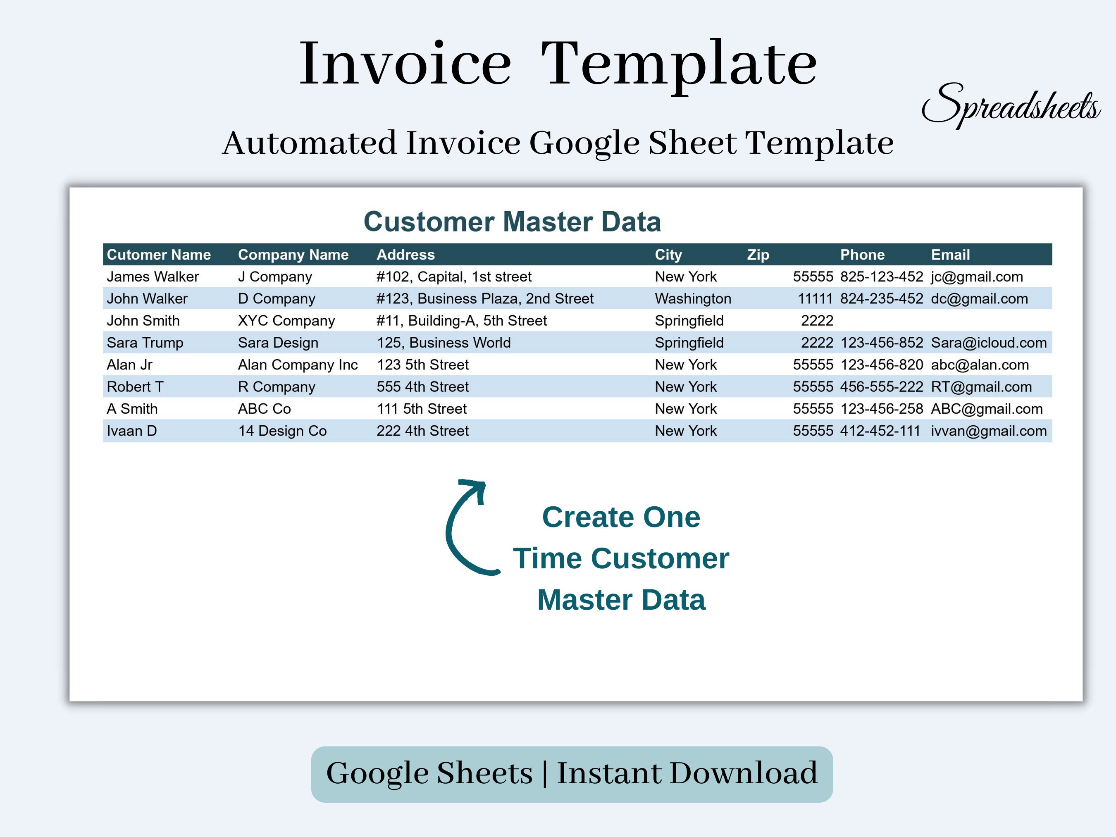Click the 'James Walker' customer cell
The image size is (1116, 837).
(153, 277)
